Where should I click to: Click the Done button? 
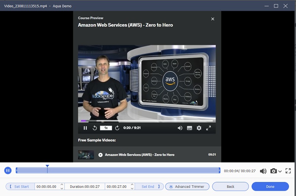(270, 186)
